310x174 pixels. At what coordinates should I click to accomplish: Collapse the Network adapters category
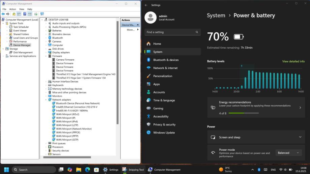(x=46, y=100)
